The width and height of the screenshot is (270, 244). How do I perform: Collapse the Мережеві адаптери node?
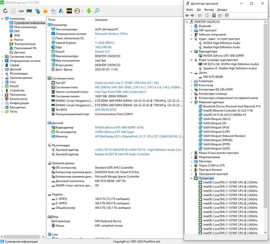click(191, 102)
